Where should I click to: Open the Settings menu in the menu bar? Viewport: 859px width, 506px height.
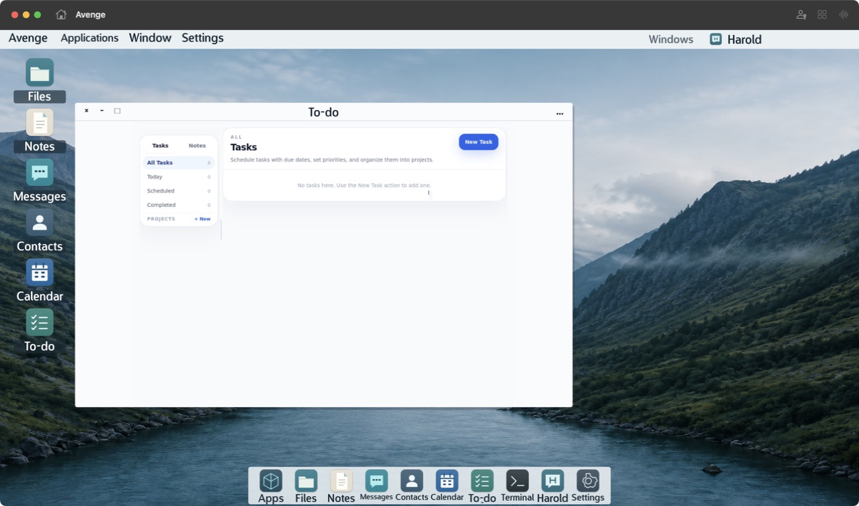[x=203, y=38]
